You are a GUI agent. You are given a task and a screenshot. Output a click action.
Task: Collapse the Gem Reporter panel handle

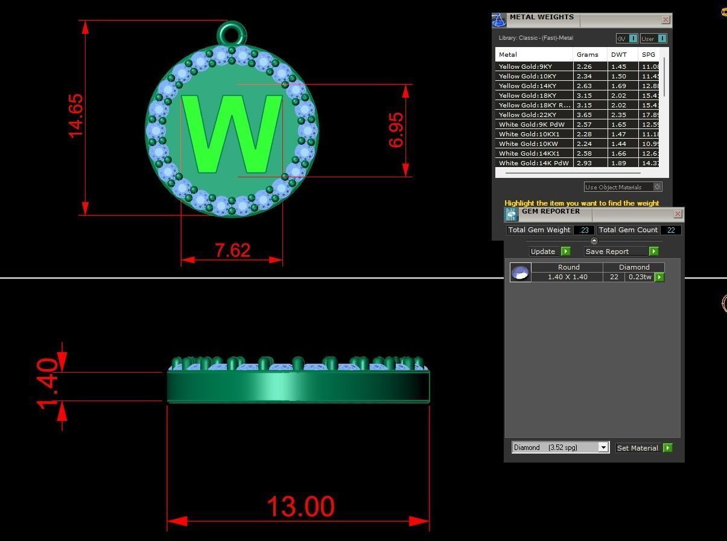[x=594, y=241]
